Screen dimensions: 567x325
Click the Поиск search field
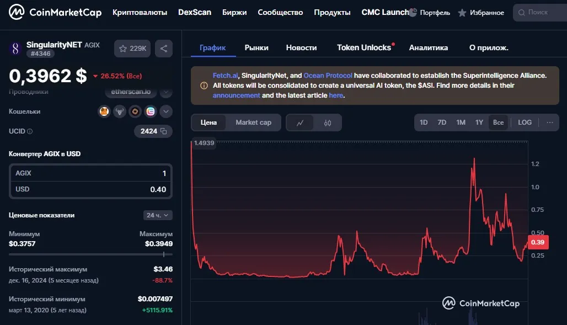click(x=540, y=12)
